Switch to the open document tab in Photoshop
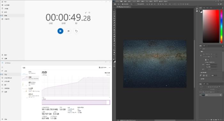 click(123, 7)
